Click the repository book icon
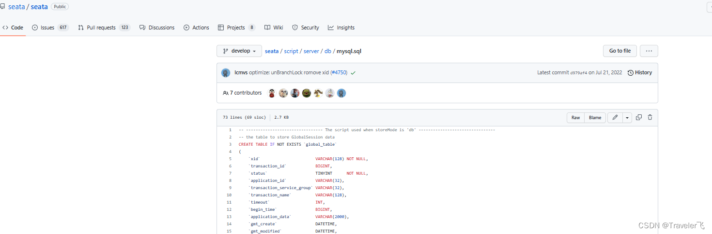712x234 pixels. [3, 7]
